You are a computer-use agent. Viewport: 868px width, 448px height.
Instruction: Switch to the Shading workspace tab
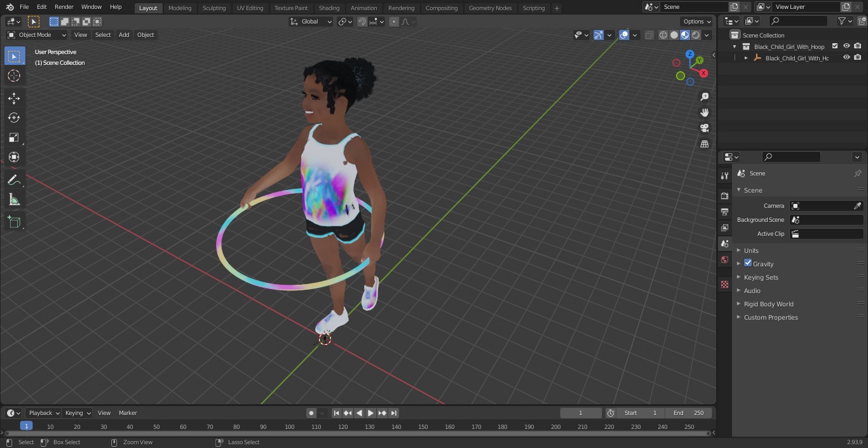click(x=329, y=8)
